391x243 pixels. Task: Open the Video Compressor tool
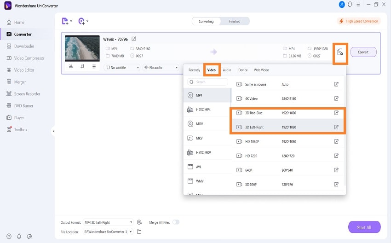point(25,58)
